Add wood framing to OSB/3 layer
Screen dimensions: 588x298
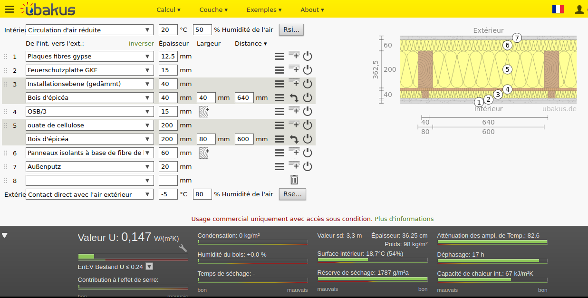click(204, 111)
